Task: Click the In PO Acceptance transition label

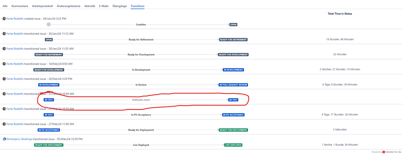Action: (x=141, y=115)
